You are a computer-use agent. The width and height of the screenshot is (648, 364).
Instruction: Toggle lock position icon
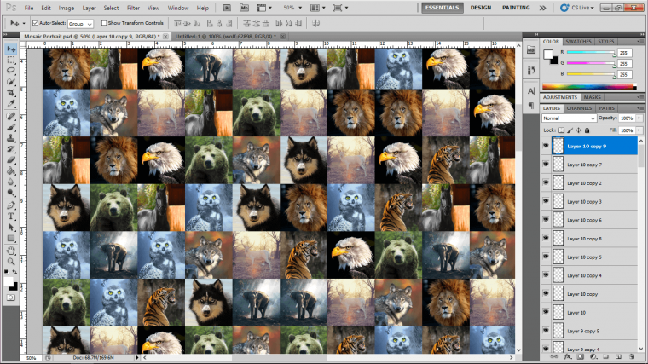coord(579,130)
